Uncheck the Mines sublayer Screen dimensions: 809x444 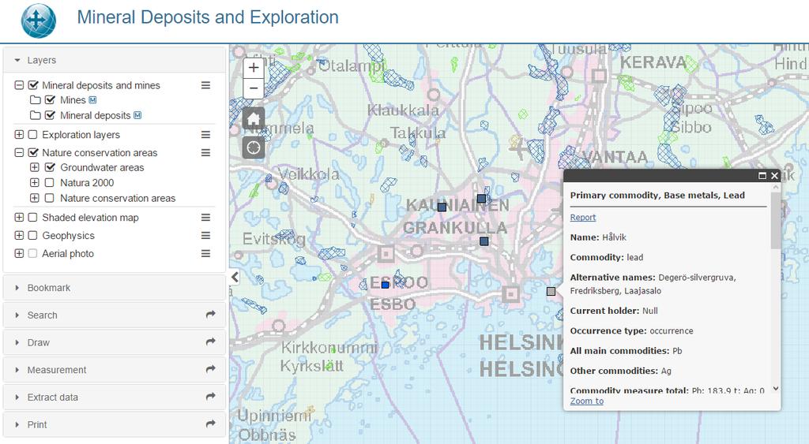(50, 100)
